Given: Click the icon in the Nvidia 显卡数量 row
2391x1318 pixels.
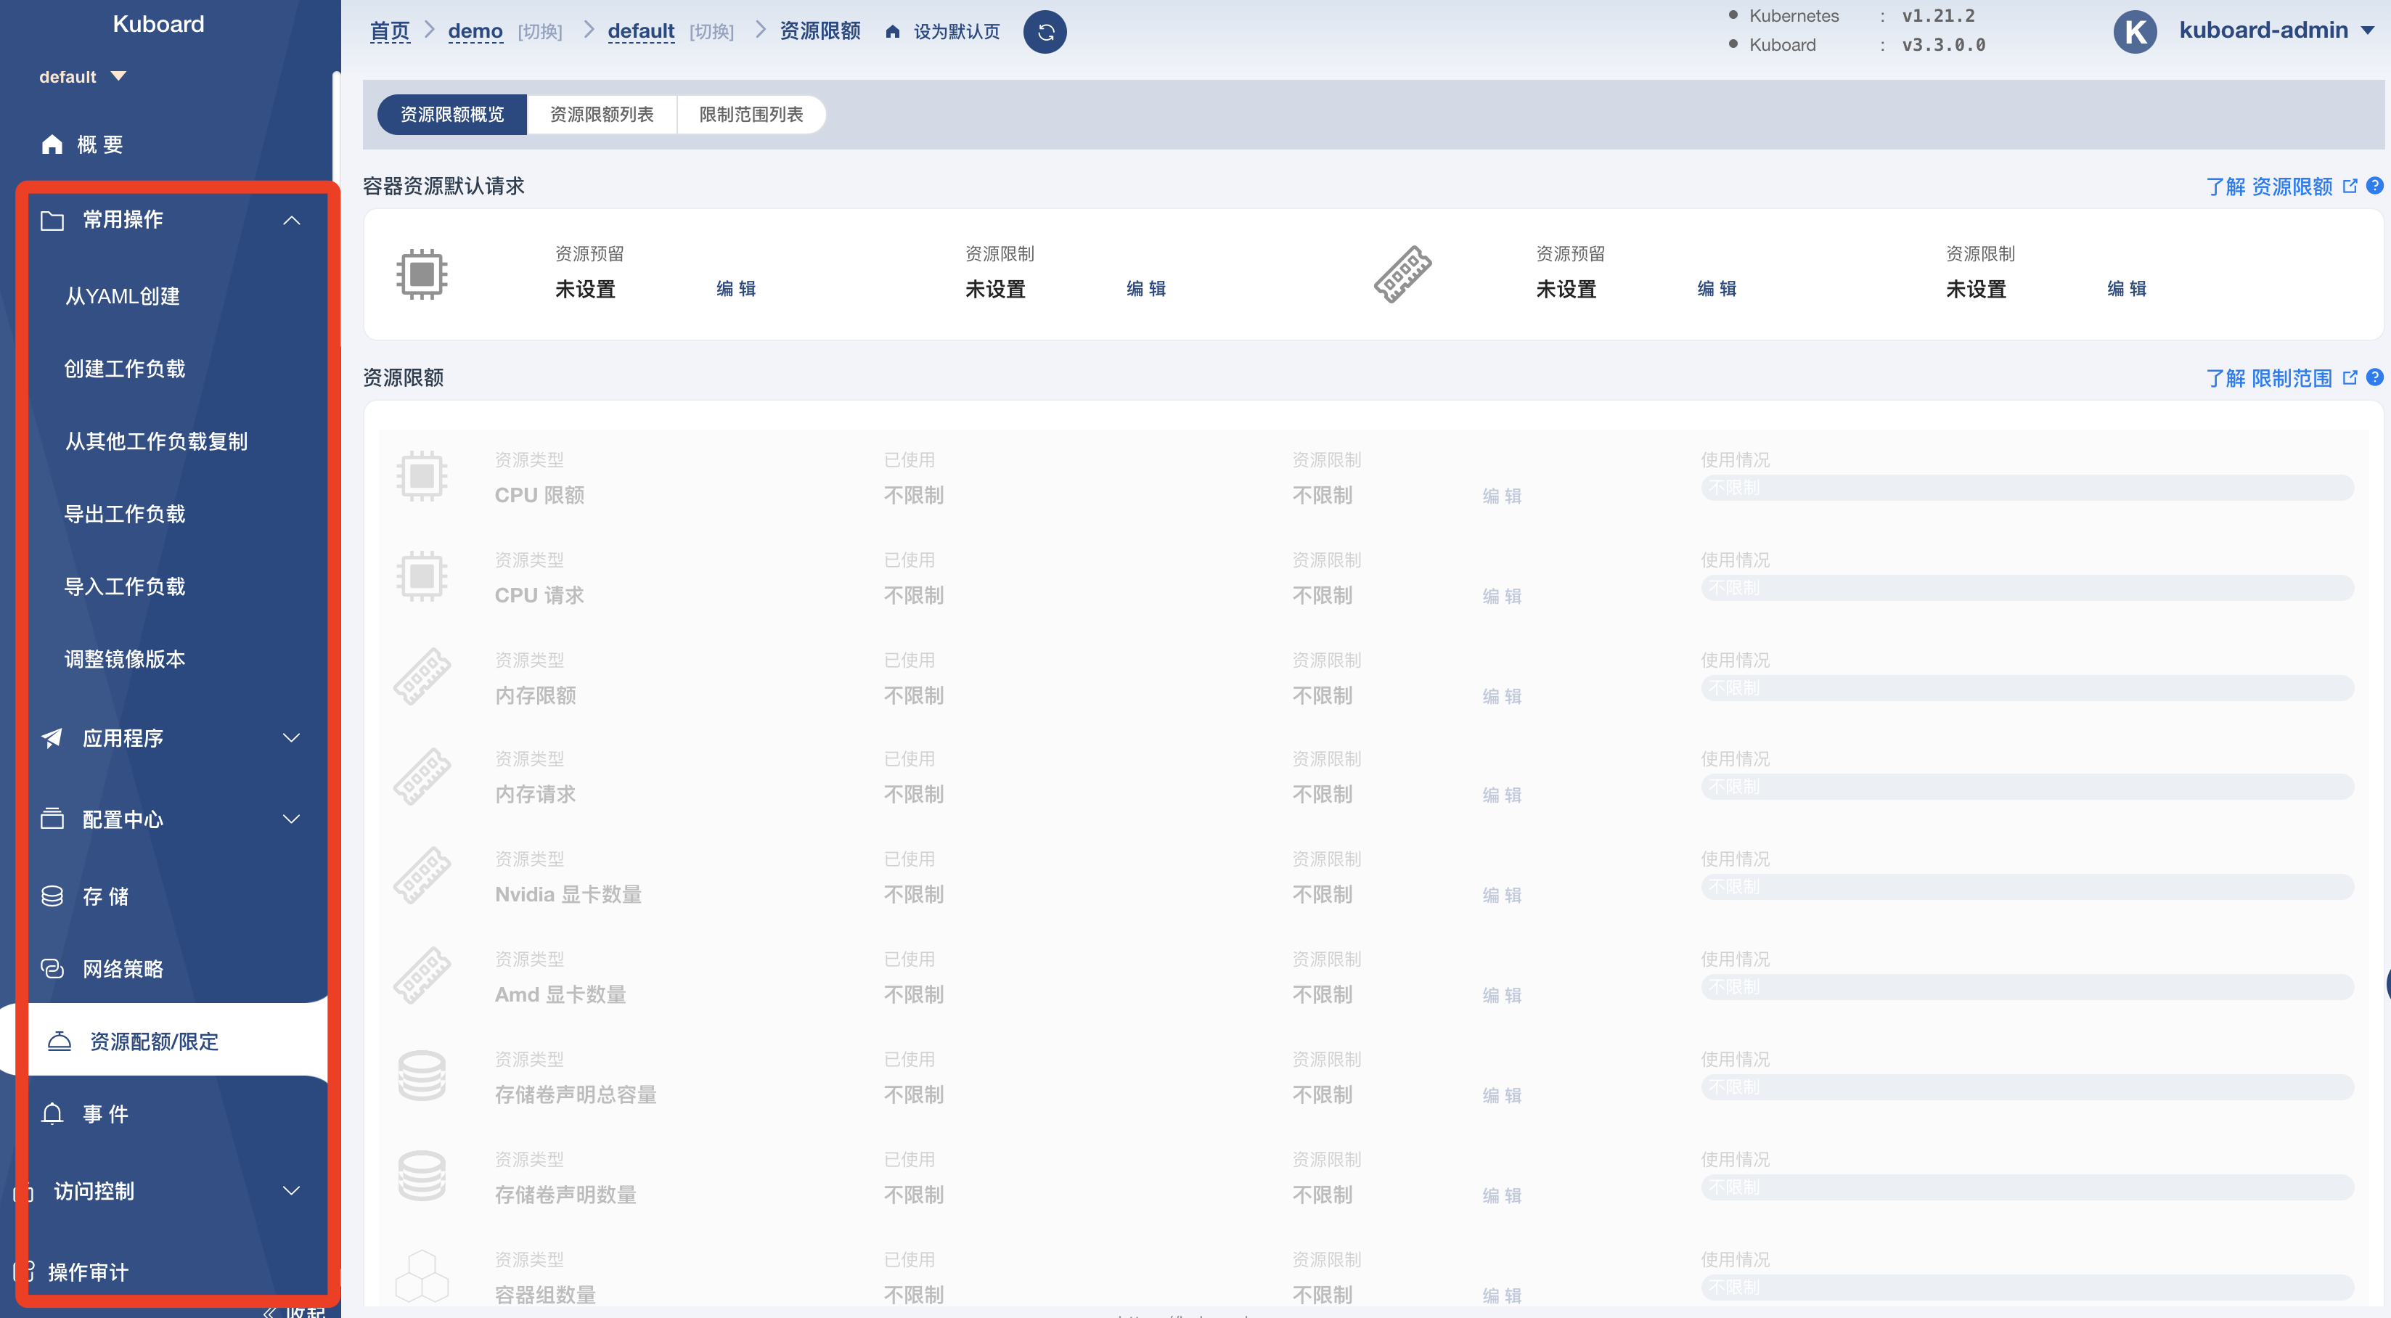Looking at the screenshot, I should [x=422, y=875].
